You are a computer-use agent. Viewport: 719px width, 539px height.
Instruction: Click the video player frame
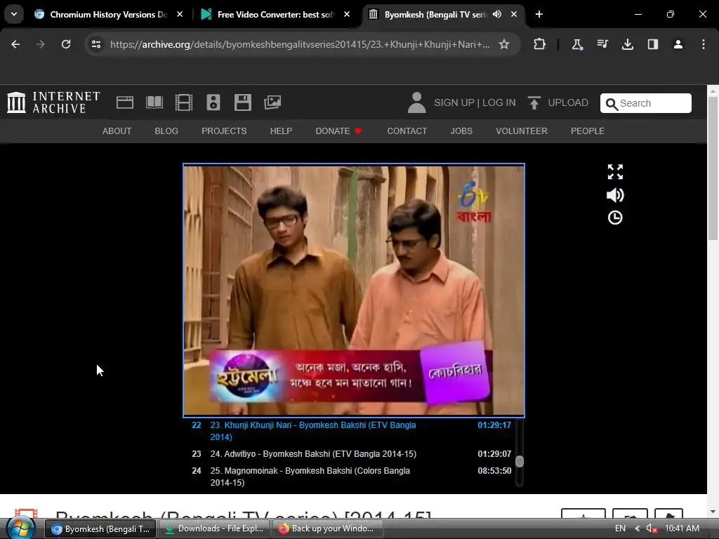[x=354, y=290]
